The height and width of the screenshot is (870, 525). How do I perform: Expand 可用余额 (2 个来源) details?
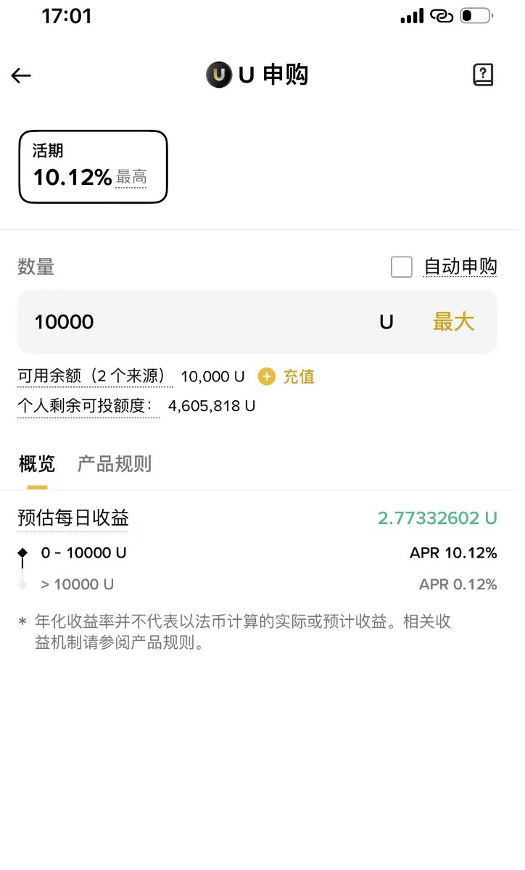[x=95, y=376]
